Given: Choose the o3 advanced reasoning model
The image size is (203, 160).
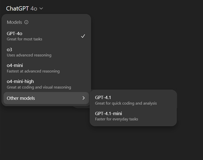Looking at the screenshot, I should pyautogui.click(x=46, y=52).
